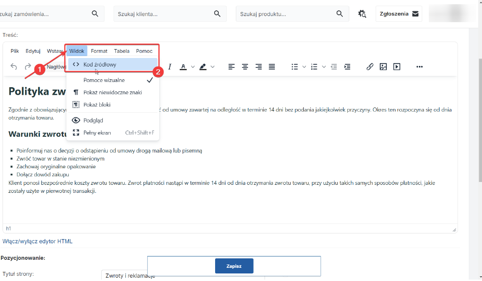Screen dimensions: 482x281
Task: Insert a media video
Action: (x=397, y=66)
